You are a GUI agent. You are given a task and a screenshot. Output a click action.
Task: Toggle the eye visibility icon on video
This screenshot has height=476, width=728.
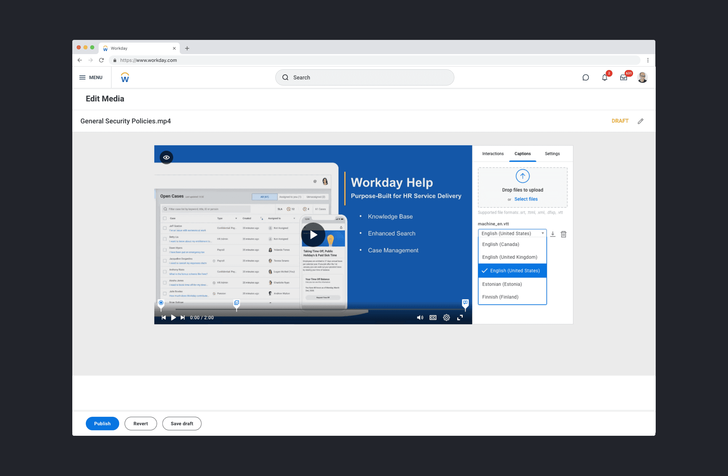tap(166, 157)
